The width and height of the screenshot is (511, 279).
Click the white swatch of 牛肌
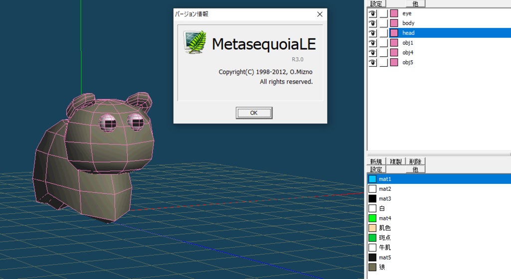372,248
